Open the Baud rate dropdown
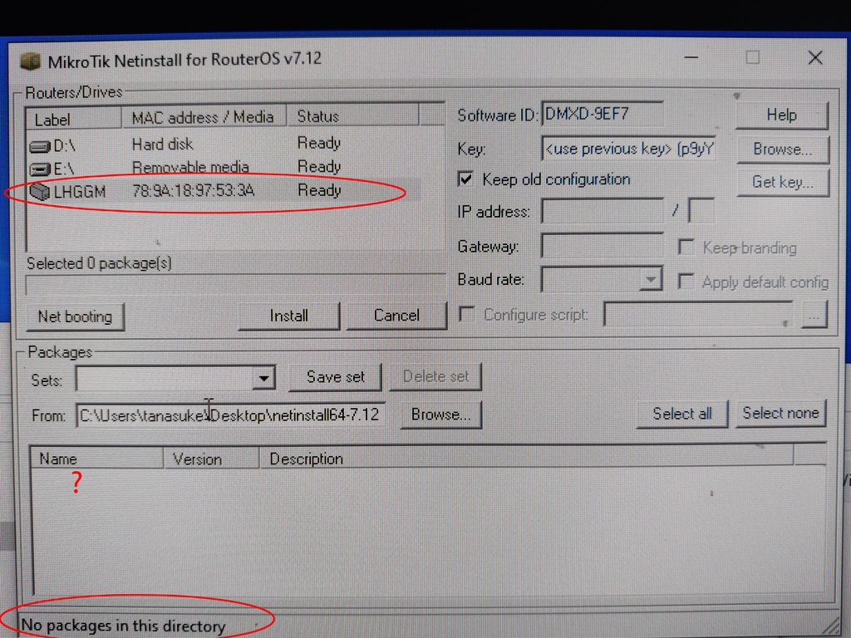 tap(650, 279)
